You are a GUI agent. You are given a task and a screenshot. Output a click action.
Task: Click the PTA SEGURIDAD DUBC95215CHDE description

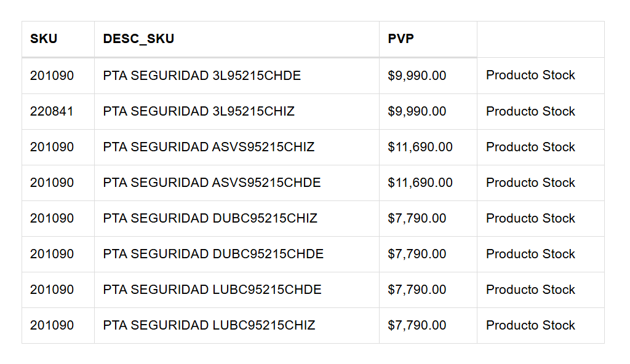click(x=213, y=254)
